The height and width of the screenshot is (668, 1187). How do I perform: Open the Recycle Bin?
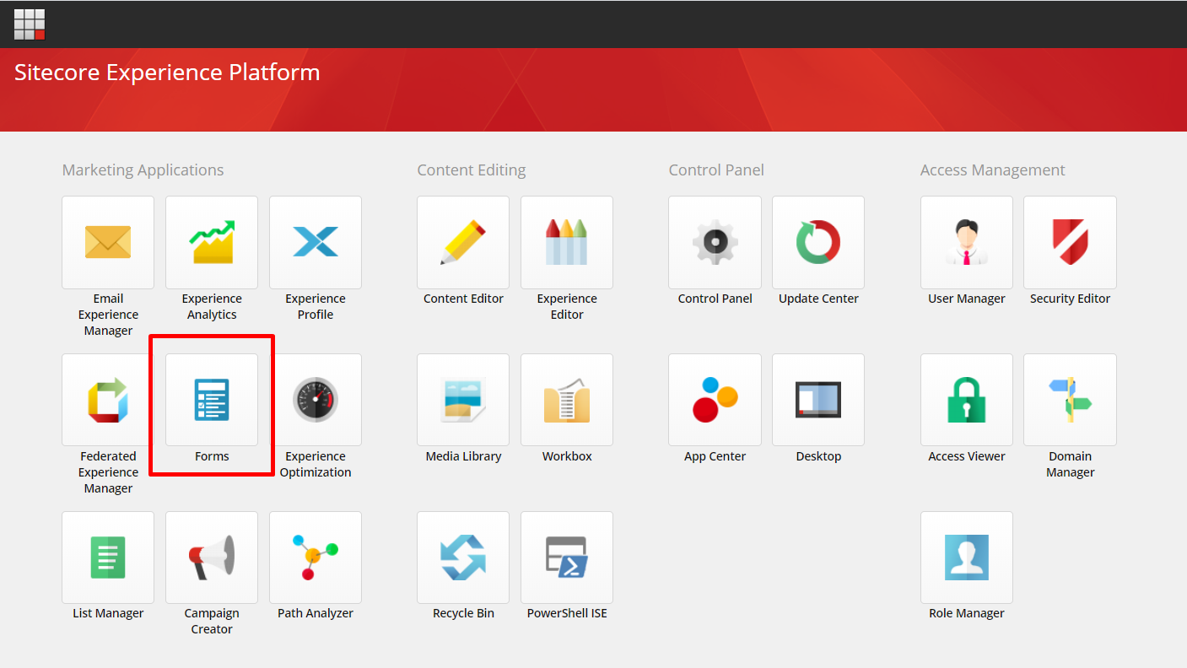[x=463, y=558]
